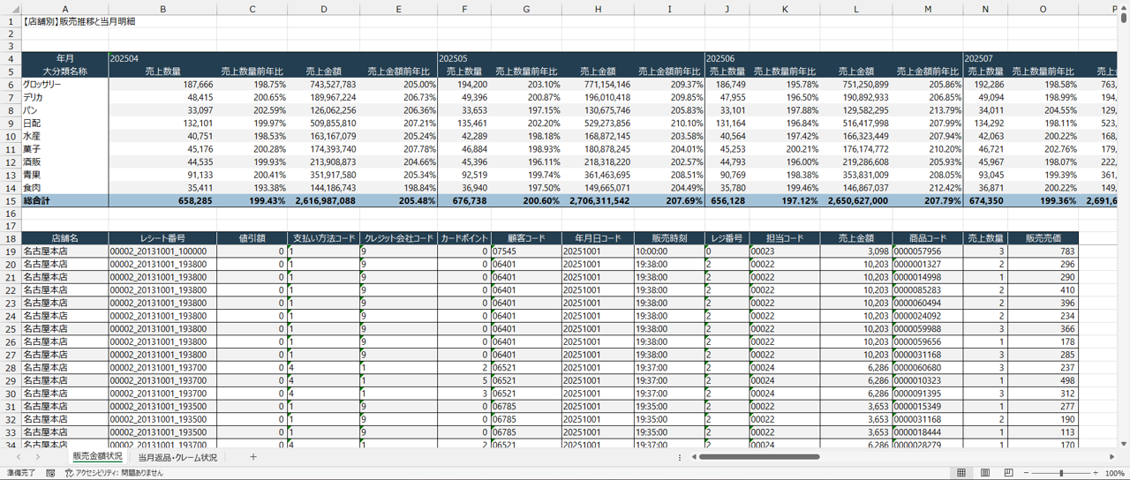Open the 当月返品・クレーム状況 sheet tab
Screen dimensions: 1130x480
177,457
